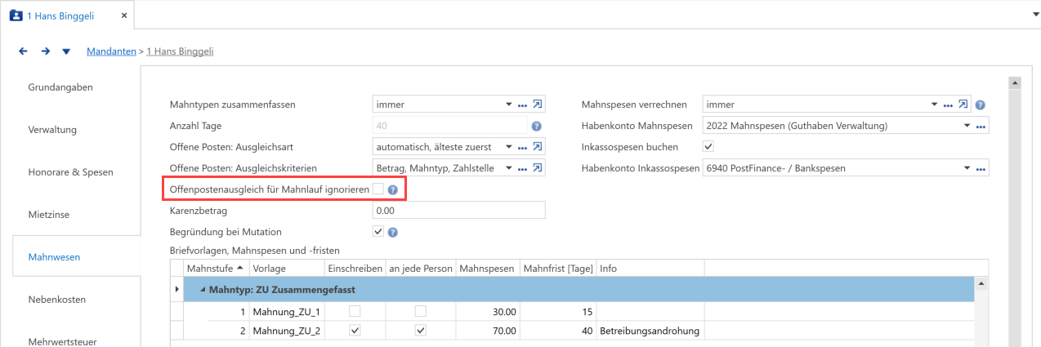Click ellipsis icon for Habenkonto Mahnspesen
This screenshot has width=1041, height=347.
[981, 127]
